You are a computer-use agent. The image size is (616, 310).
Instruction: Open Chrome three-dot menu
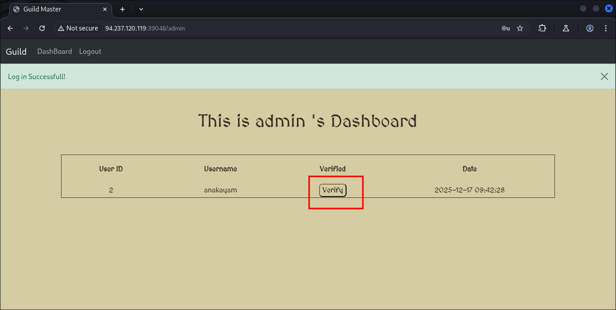coord(606,28)
